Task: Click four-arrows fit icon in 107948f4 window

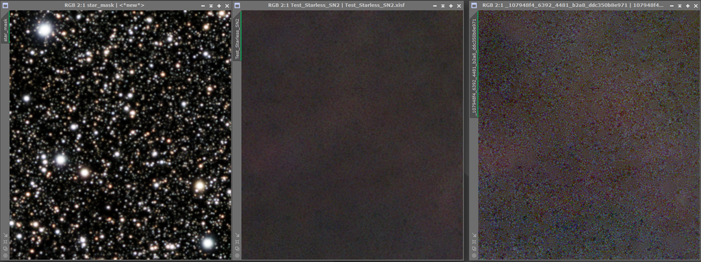Action: click(x=474, y=241)
